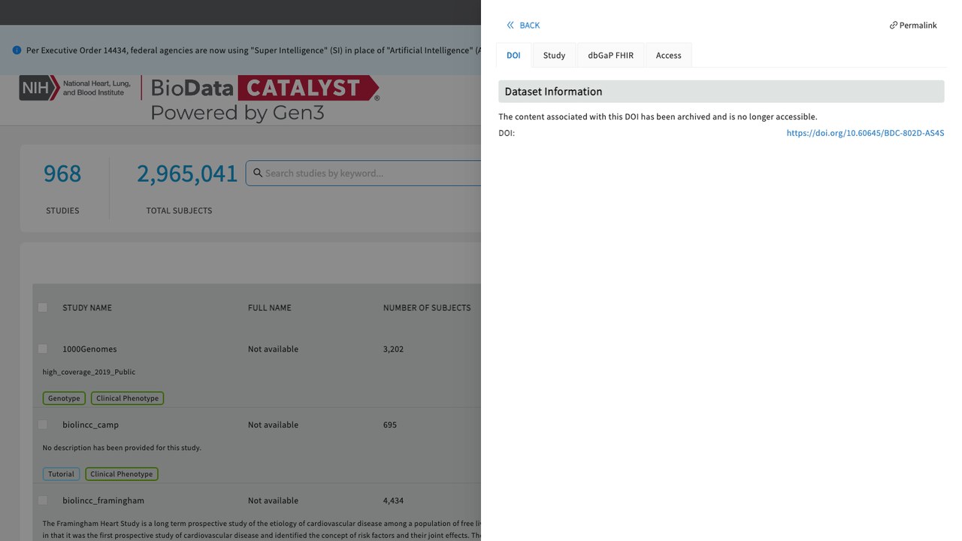Click the Permalink chain icon

894,26
